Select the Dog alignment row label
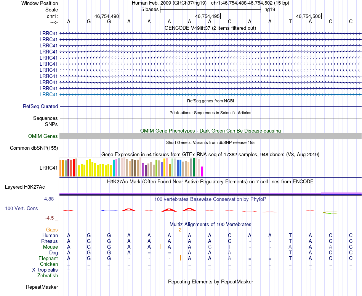The image size is (362, 296). point(53,253)
